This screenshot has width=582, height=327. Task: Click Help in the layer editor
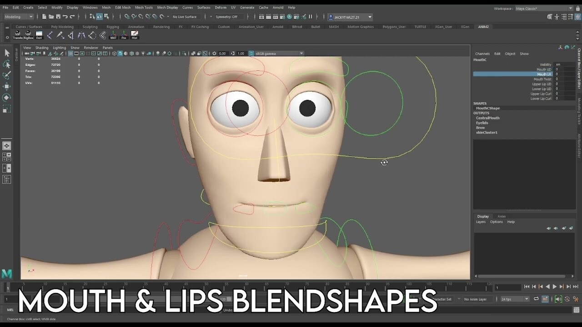(511, 222)
